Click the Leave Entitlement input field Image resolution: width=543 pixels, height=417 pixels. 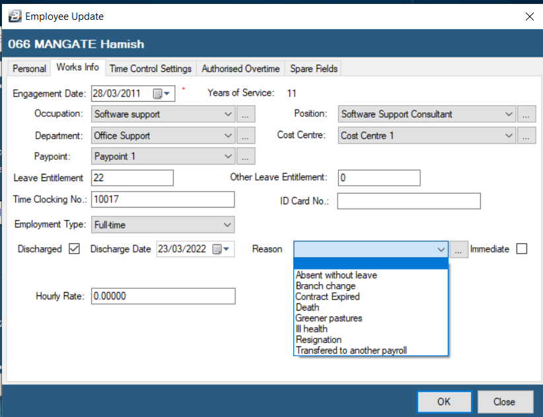pyautogui.click(x=132, y=178)
